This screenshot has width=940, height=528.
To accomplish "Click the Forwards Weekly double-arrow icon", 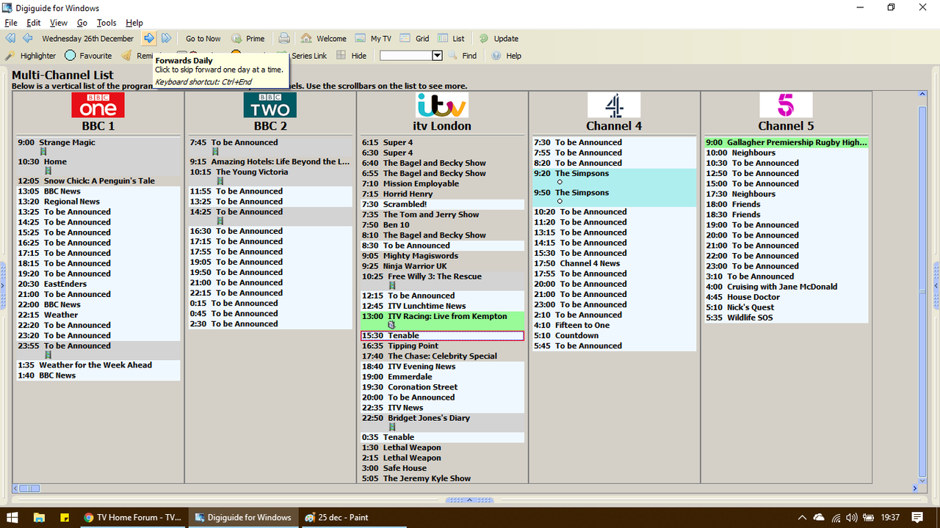I will pos(167,38).
